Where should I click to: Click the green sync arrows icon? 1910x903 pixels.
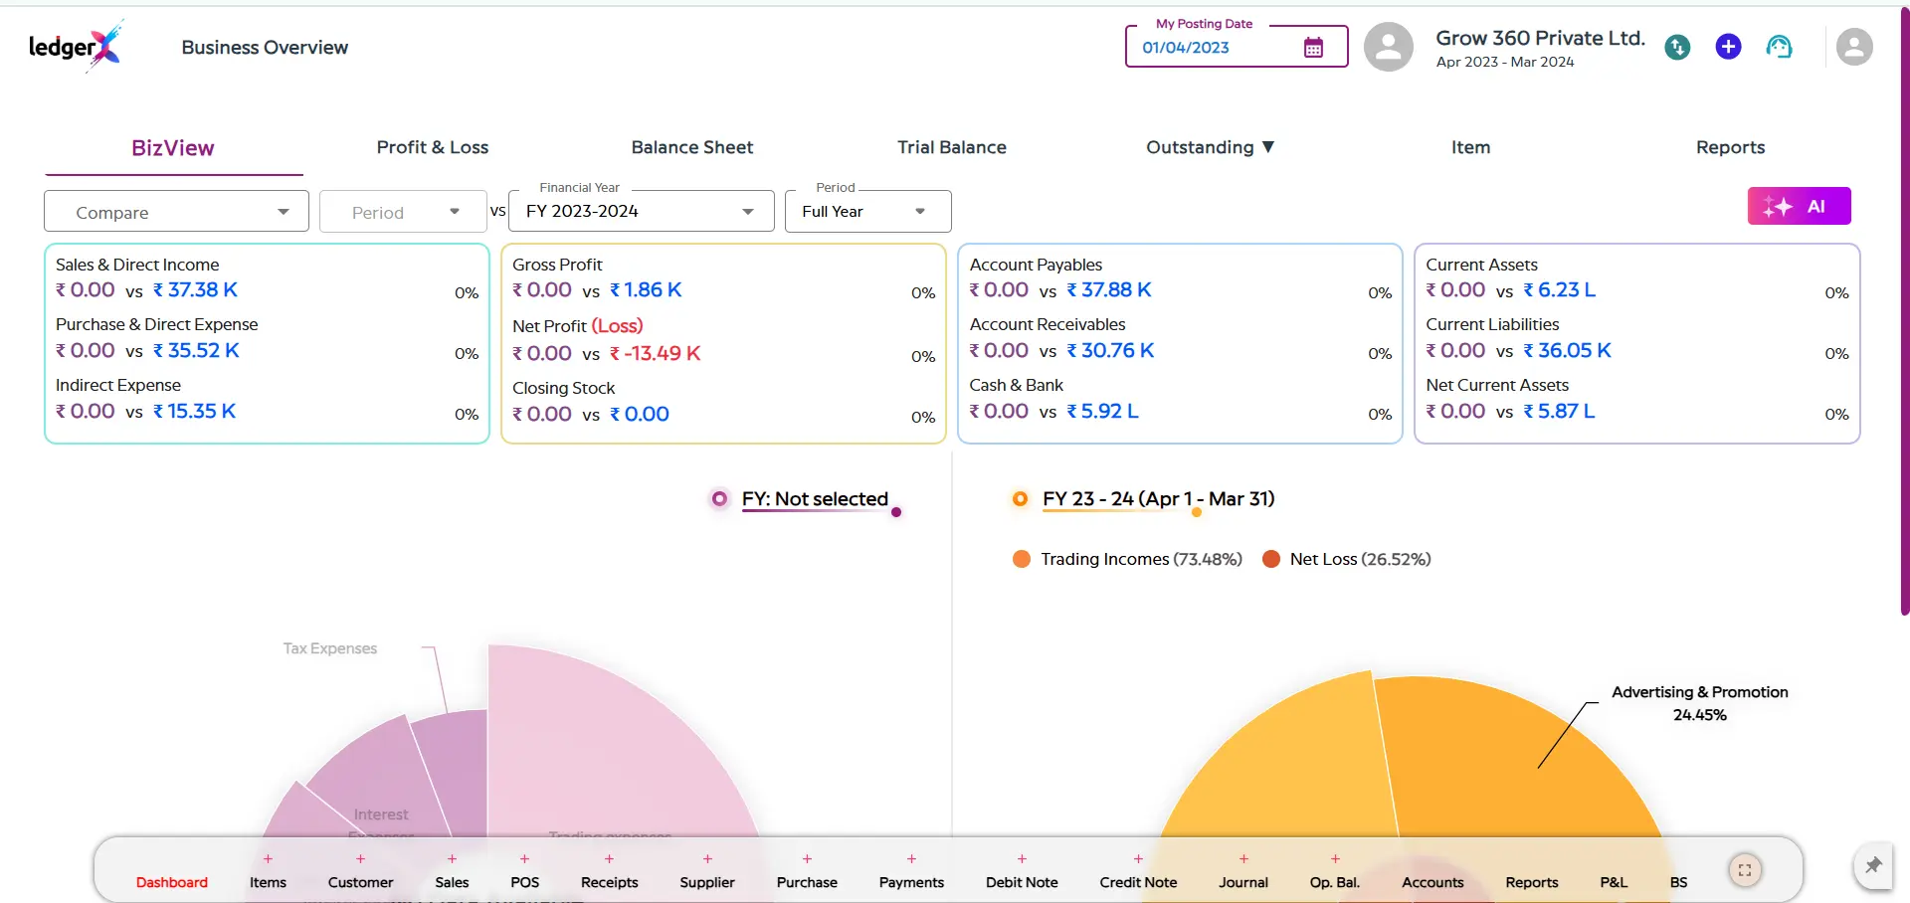tap(1677, 47)
